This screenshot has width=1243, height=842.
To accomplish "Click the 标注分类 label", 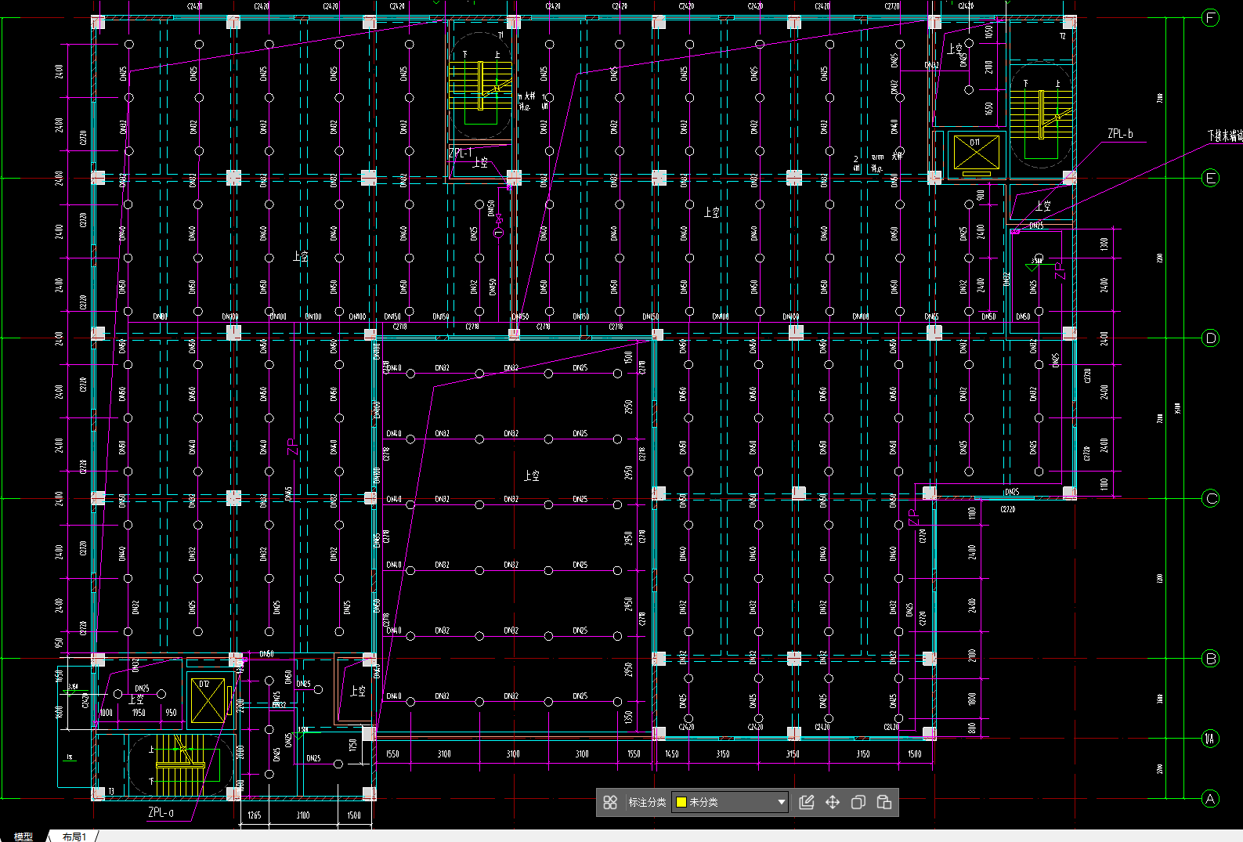I will click(647, 802).
